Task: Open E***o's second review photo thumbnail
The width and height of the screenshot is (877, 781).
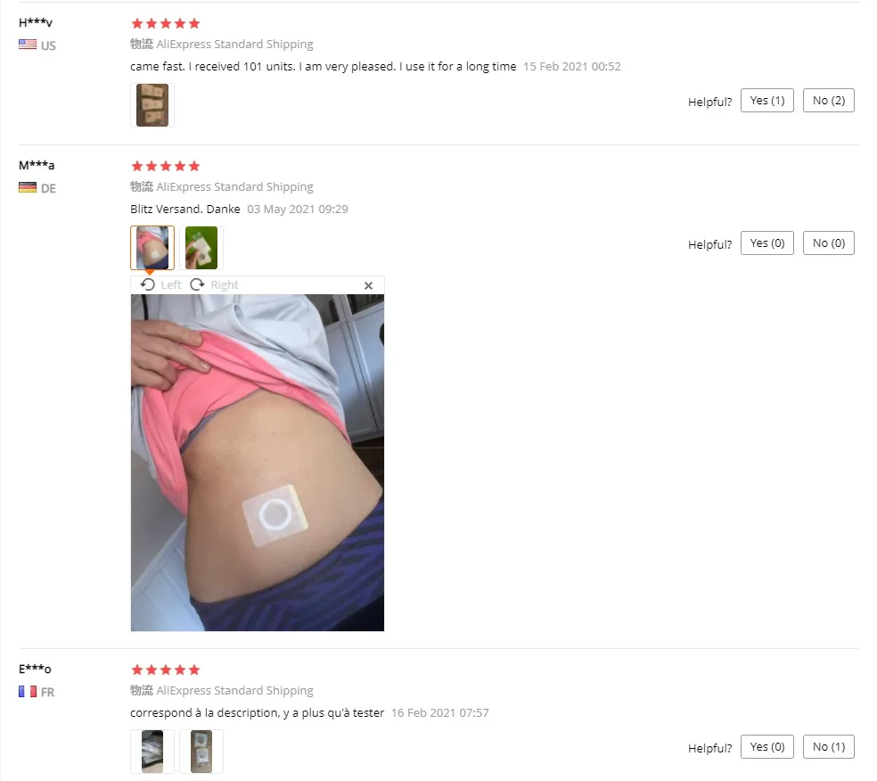Action: tap(201, 752)
